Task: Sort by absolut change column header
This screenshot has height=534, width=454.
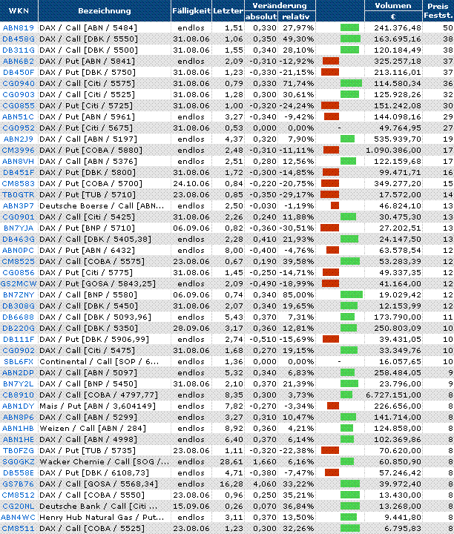Action: pyautogui.click(x=261, y=16)
